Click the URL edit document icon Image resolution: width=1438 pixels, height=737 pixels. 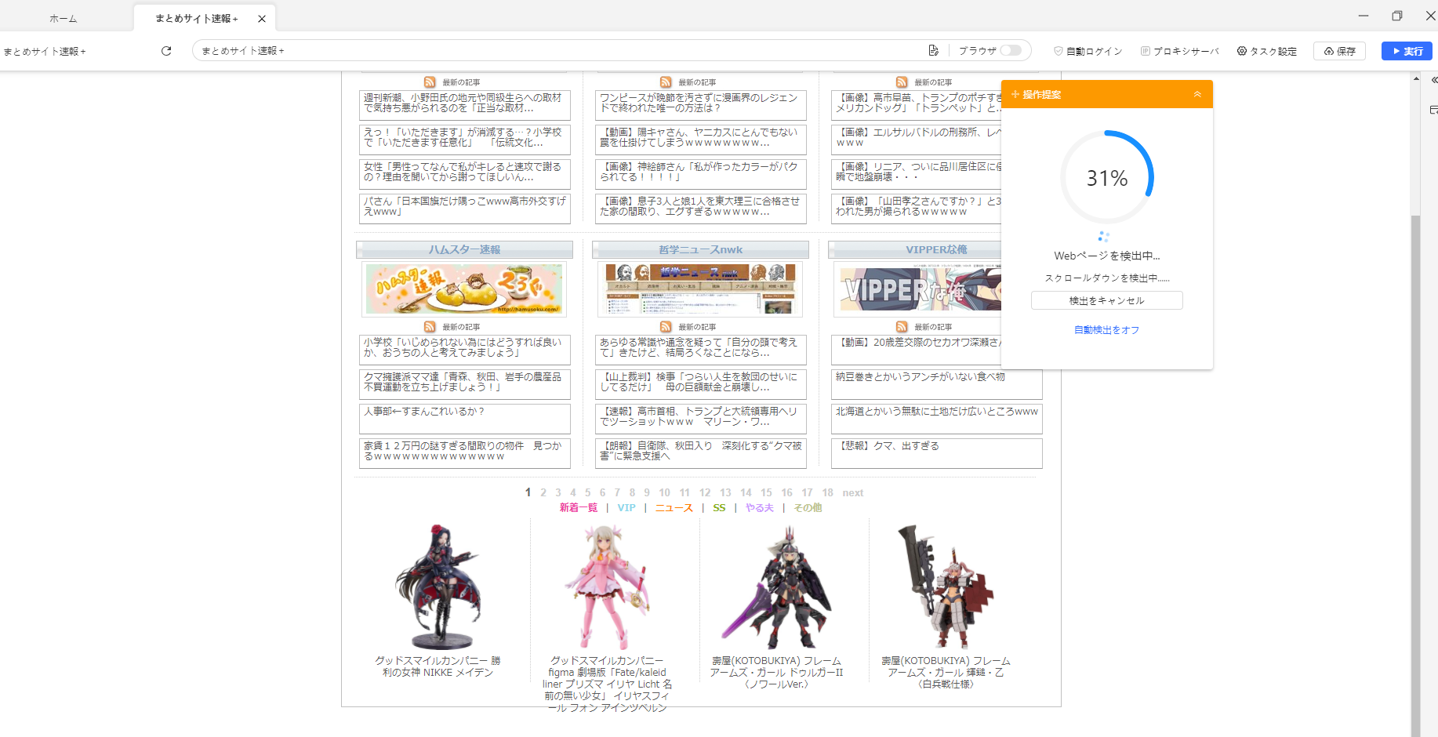click(933, 51)
